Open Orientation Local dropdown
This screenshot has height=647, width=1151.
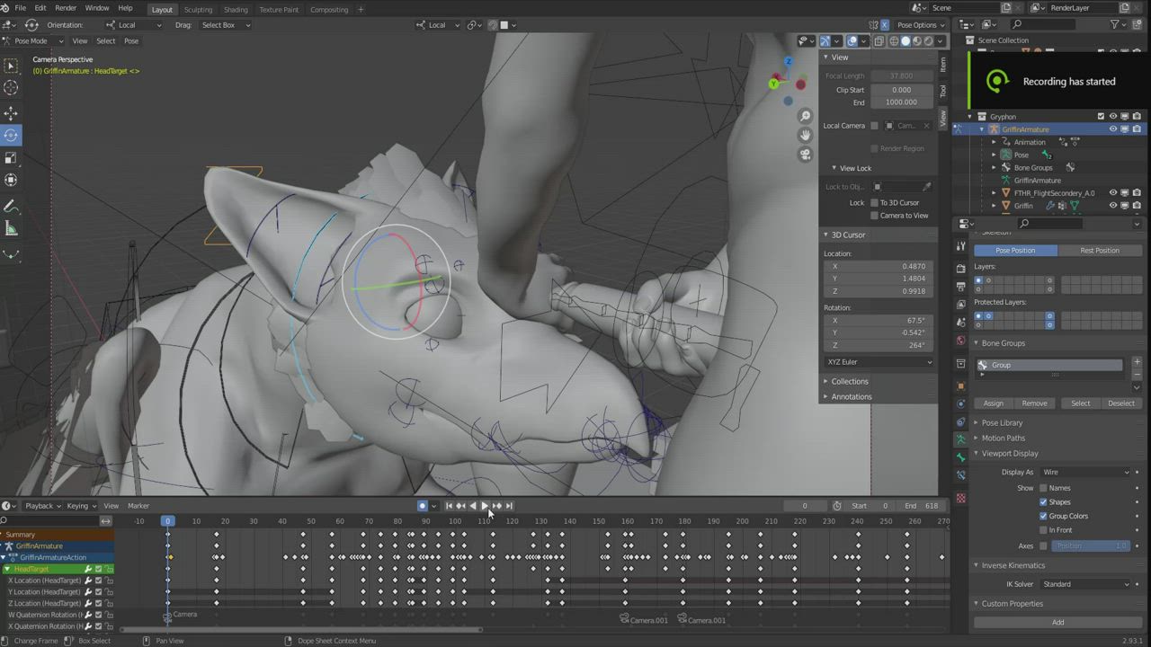[x=133, y=25]
